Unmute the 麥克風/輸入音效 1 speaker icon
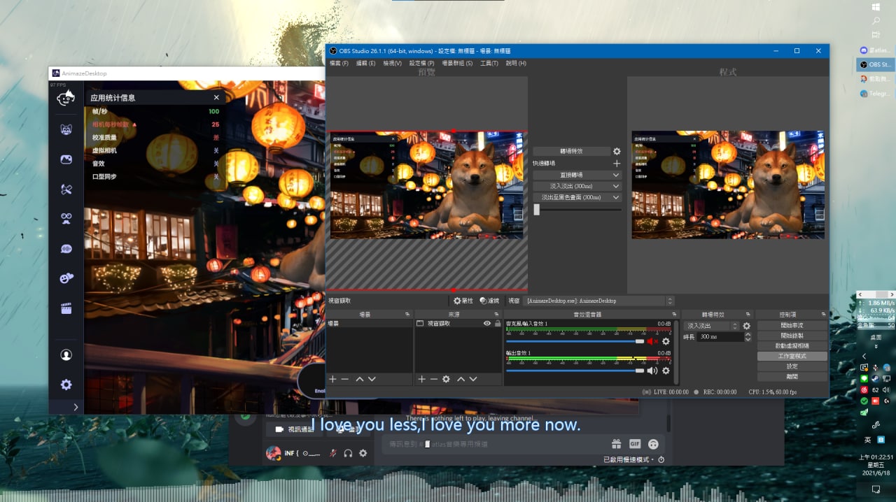 (x=652, y=341)
